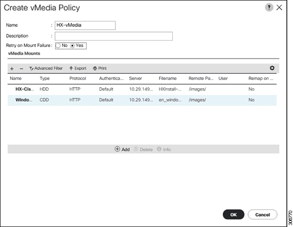Click the plus icon in the vMedia Mounts toolbar
Image resolution: width=293 pixels, height=227 pixels.
coord(12,68)
